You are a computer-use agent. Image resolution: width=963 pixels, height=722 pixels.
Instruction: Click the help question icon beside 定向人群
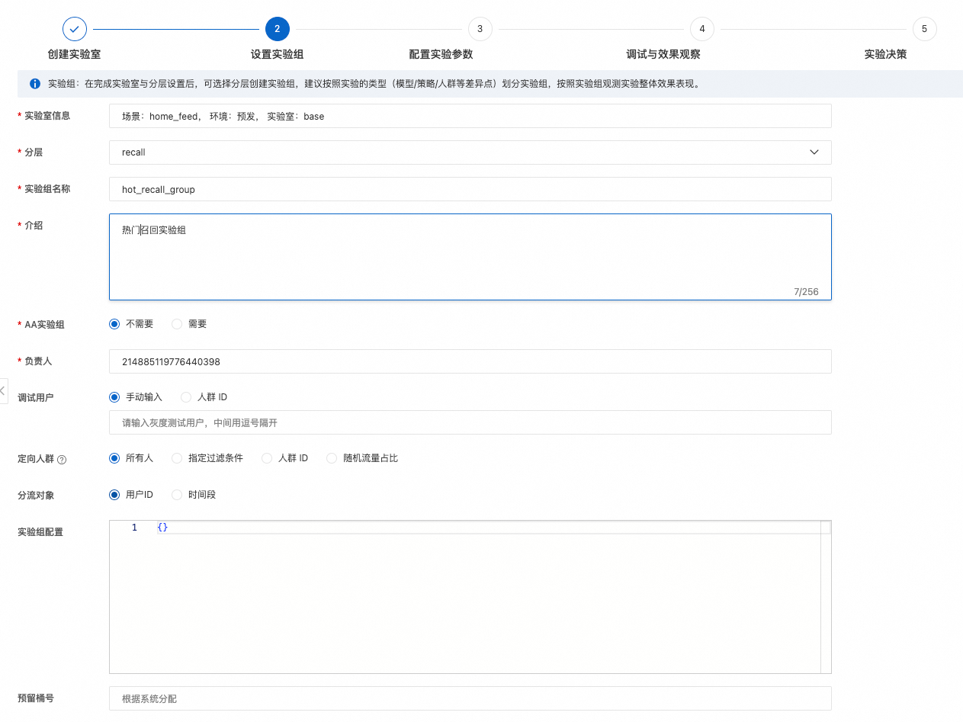click(x=62, y=459)
